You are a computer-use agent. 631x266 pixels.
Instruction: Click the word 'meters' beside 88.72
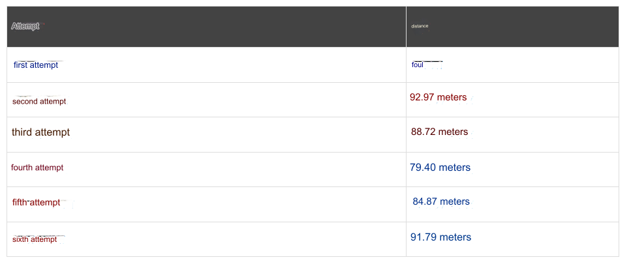click(454, 132)
